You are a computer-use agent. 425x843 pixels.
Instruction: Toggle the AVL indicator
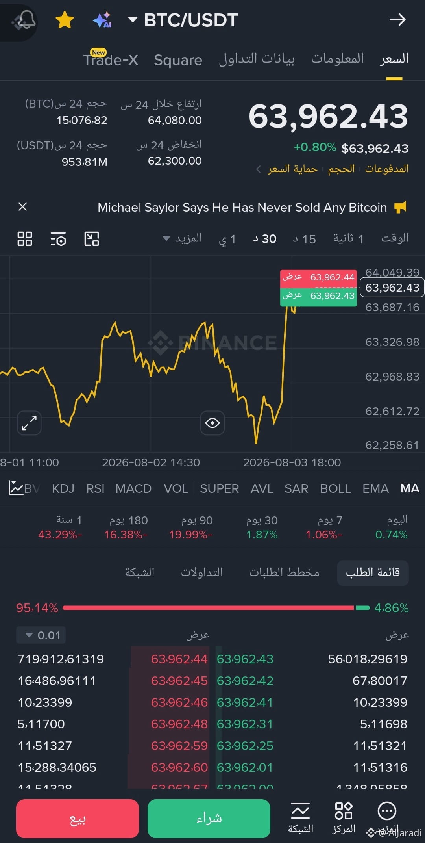pos(262,488)
